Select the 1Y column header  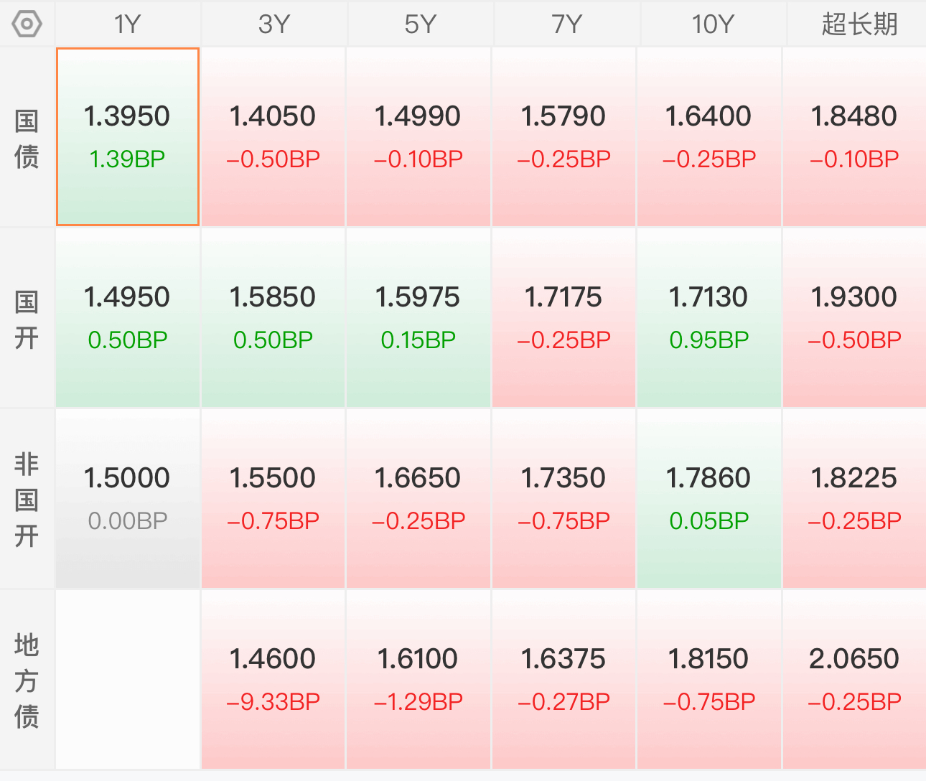[x=128, y=24]
